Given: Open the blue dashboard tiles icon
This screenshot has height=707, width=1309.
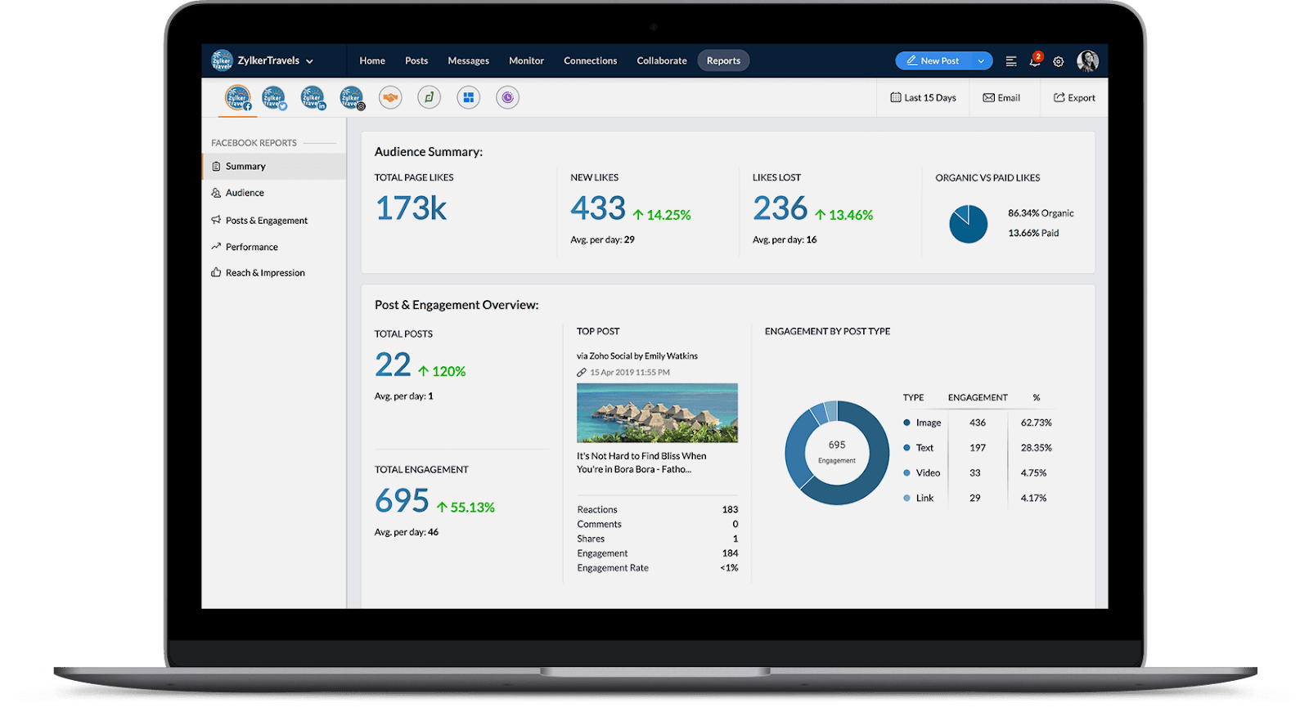Looking at the screenshot, I should point(469,98).
